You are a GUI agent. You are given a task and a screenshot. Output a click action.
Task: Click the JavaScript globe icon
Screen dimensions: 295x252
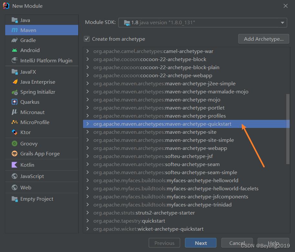click(15, 176)
